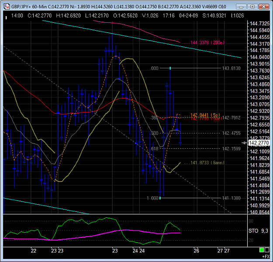Viewport: 273px width, 262px height.
Task: Click the 140.9929 price axis label
Action: pyautogui.click(x=259, y=206)
